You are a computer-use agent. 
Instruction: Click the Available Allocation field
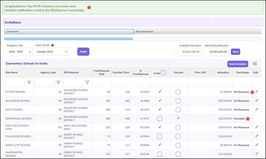click(x=188, y=52)
